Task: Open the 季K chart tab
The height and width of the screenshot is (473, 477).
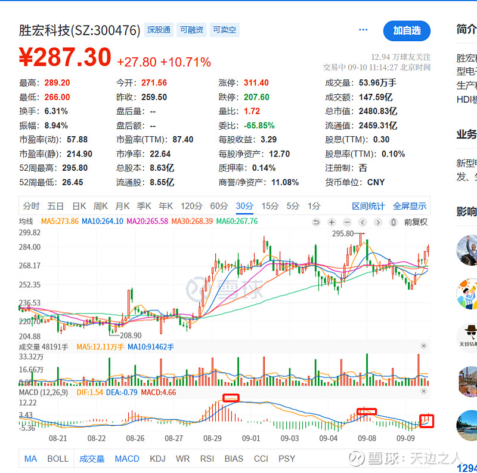Action: click(144, 206)
